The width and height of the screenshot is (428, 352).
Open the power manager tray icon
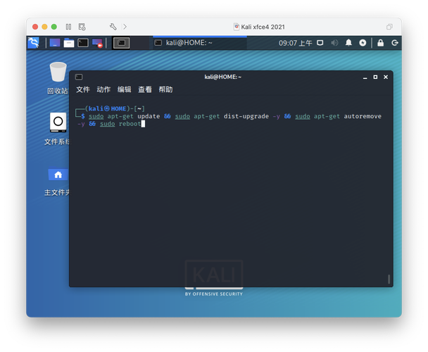pyautogui.click(x=363, y=43)
